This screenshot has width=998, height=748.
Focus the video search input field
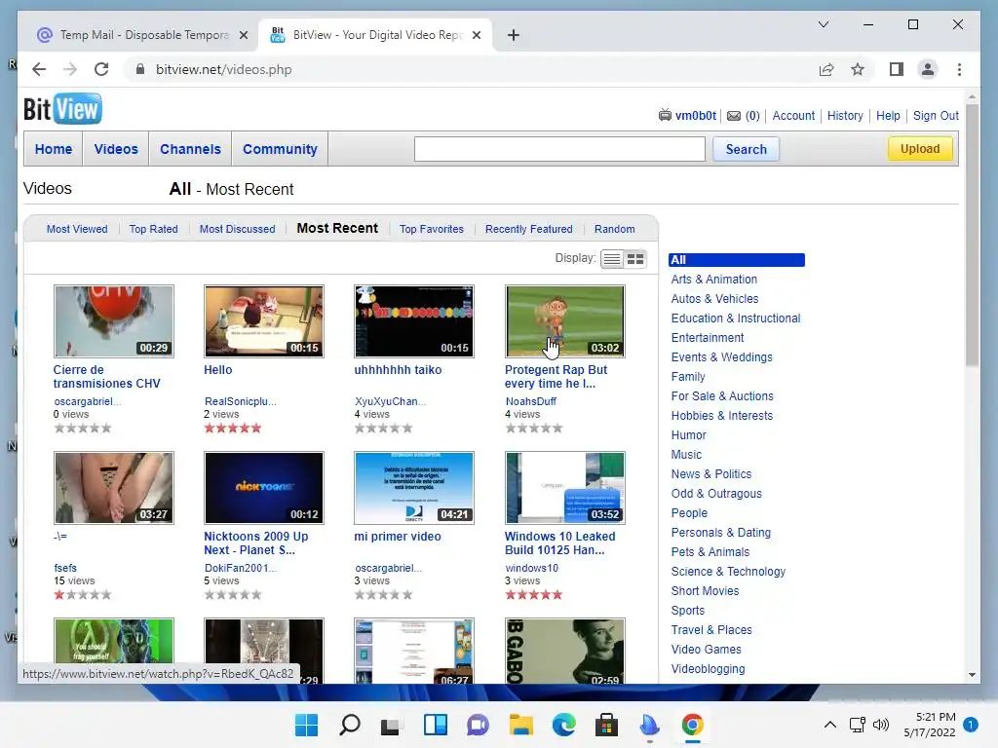(559, 149)
